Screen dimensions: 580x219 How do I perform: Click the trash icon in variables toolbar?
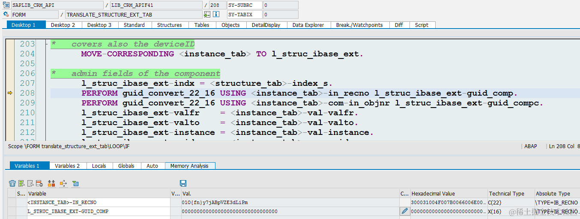tap(12, 184)
